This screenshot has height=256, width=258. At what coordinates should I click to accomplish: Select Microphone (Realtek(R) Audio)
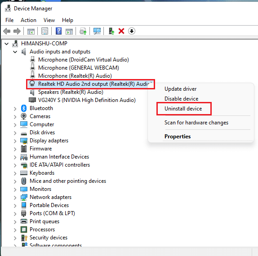coord(75,76)
